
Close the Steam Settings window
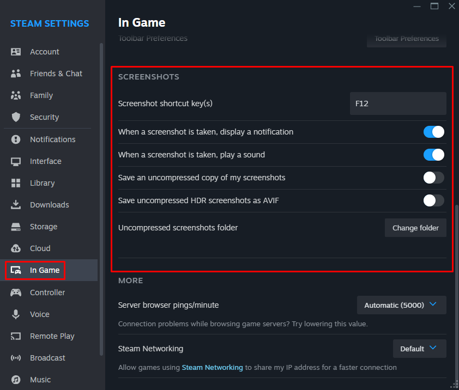[452, 6]
